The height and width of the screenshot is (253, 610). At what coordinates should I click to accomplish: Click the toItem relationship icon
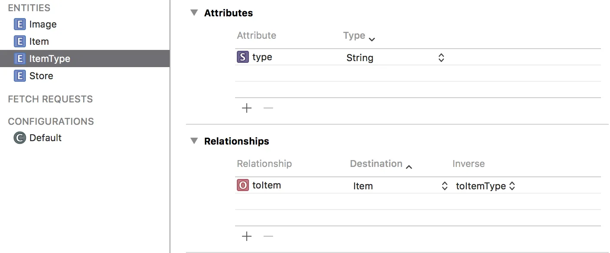(x=243, y=185)
